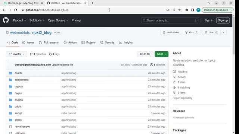Reload the page with the refresh icon

pyautogui.click(x=16, y=10)
